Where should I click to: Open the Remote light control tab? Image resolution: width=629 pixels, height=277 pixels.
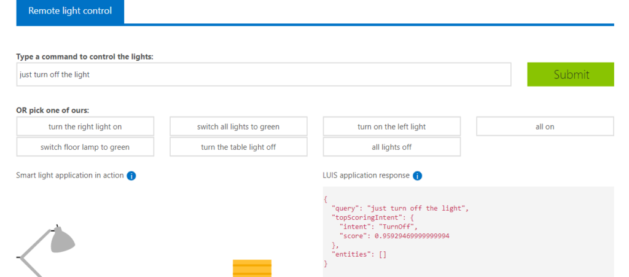pos(70,11)
